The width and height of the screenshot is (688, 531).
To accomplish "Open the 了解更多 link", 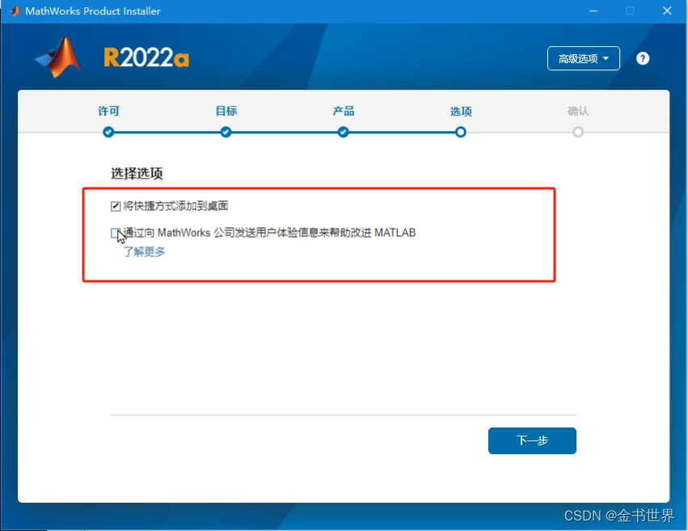I will click(x=144, y=251).
